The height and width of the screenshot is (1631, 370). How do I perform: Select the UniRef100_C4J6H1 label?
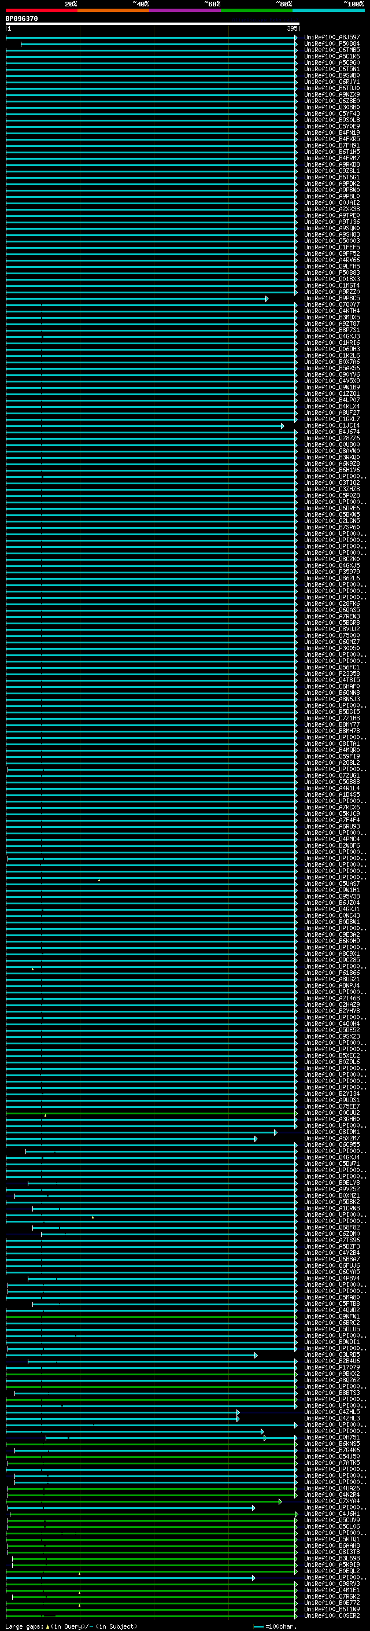(x=332, y=1514)
